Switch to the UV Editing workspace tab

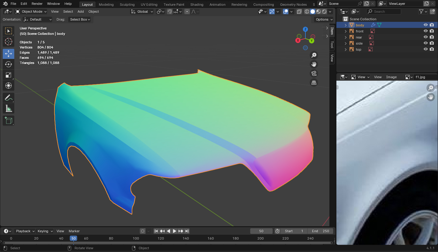[149, 5]
